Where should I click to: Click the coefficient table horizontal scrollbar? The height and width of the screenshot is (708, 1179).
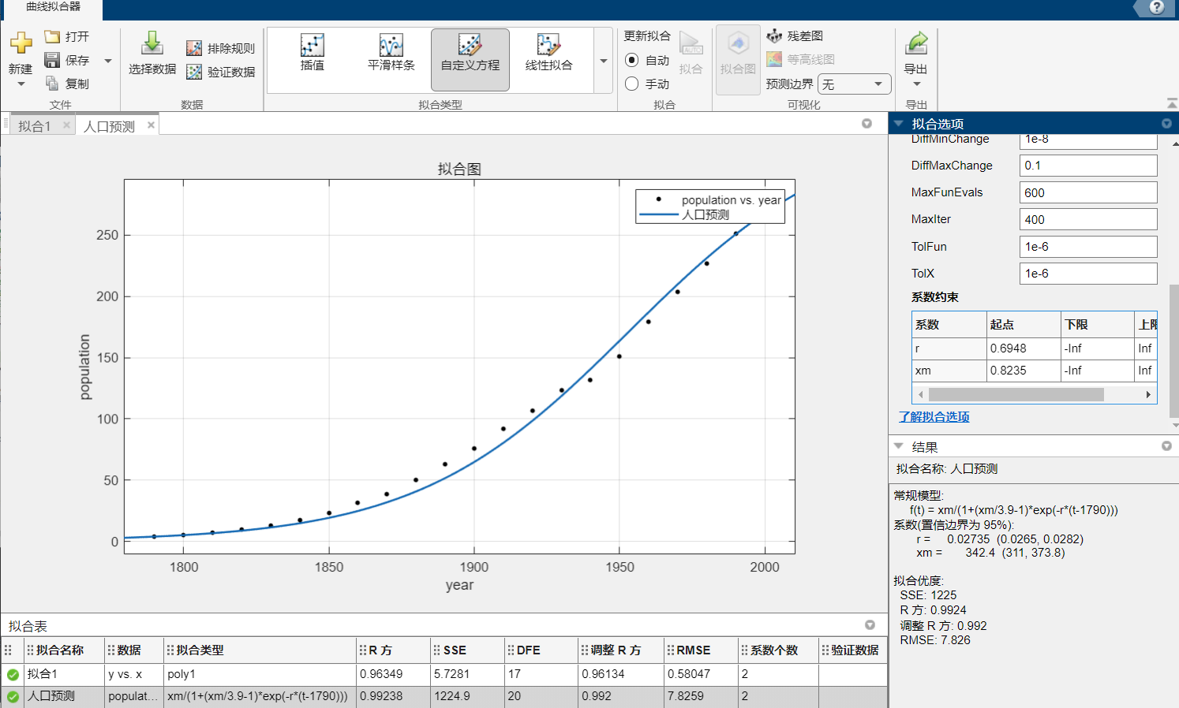(x=1016, y=394)
